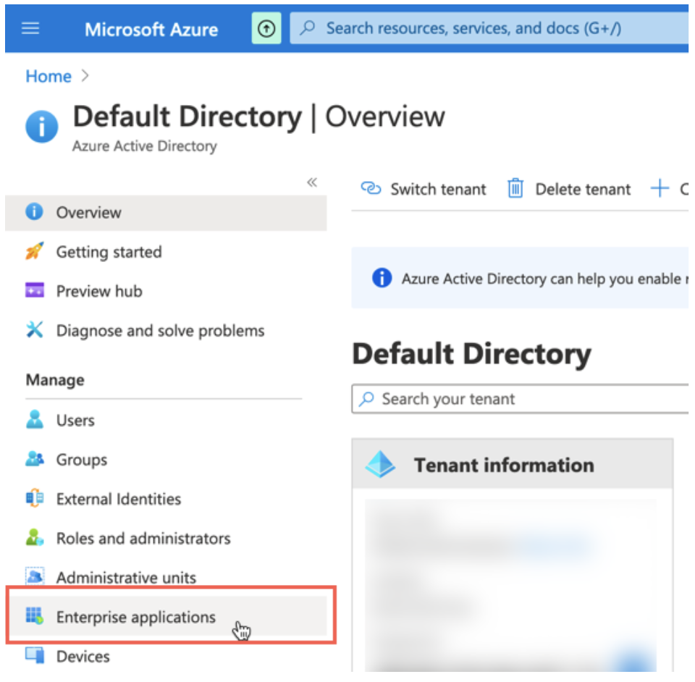This screenshot has width=695, height=682.
Task: Open Preview hub via its icon
Action: point(35,291)
